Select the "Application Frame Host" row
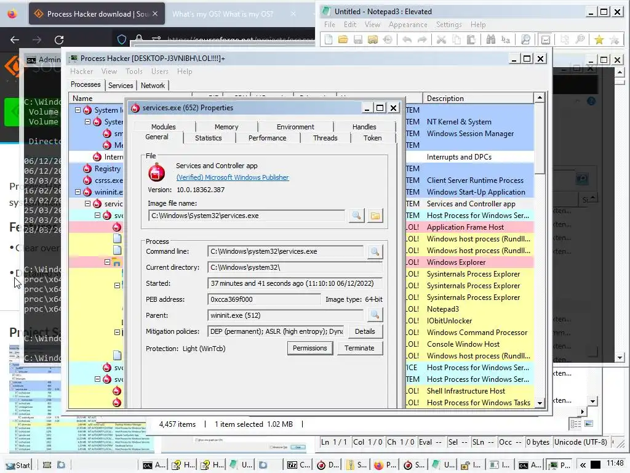 [x=301, y=227]
